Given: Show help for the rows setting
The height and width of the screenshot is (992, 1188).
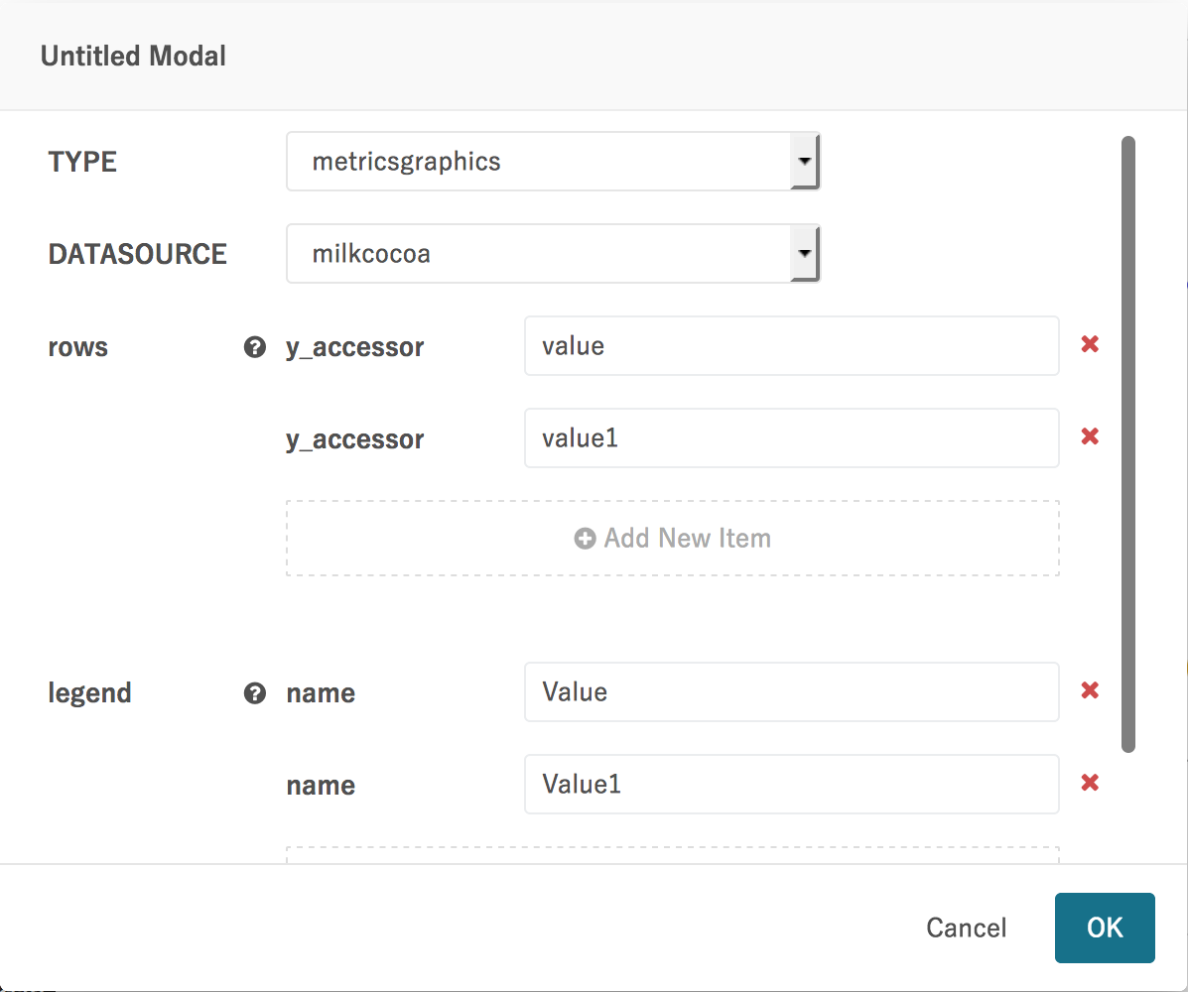Looking at the screenshot, I should 255,347.
